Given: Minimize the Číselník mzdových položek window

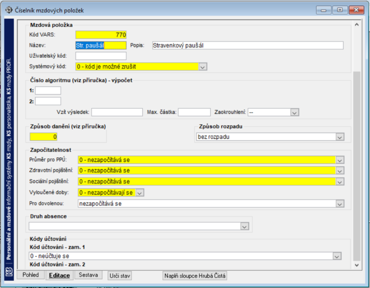Looking at the screenshot, I should 324,10.
